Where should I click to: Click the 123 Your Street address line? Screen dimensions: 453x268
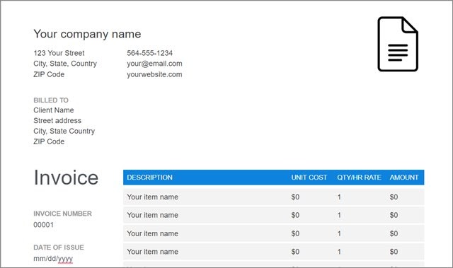tap(59, 53)
